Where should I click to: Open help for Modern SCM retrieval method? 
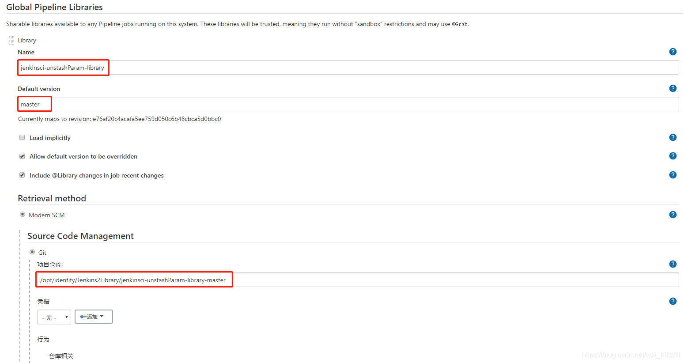coord(673,214)
